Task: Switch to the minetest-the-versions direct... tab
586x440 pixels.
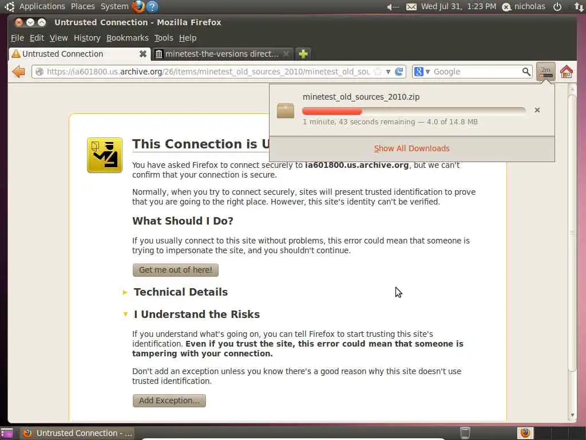Action: point(223,54)
